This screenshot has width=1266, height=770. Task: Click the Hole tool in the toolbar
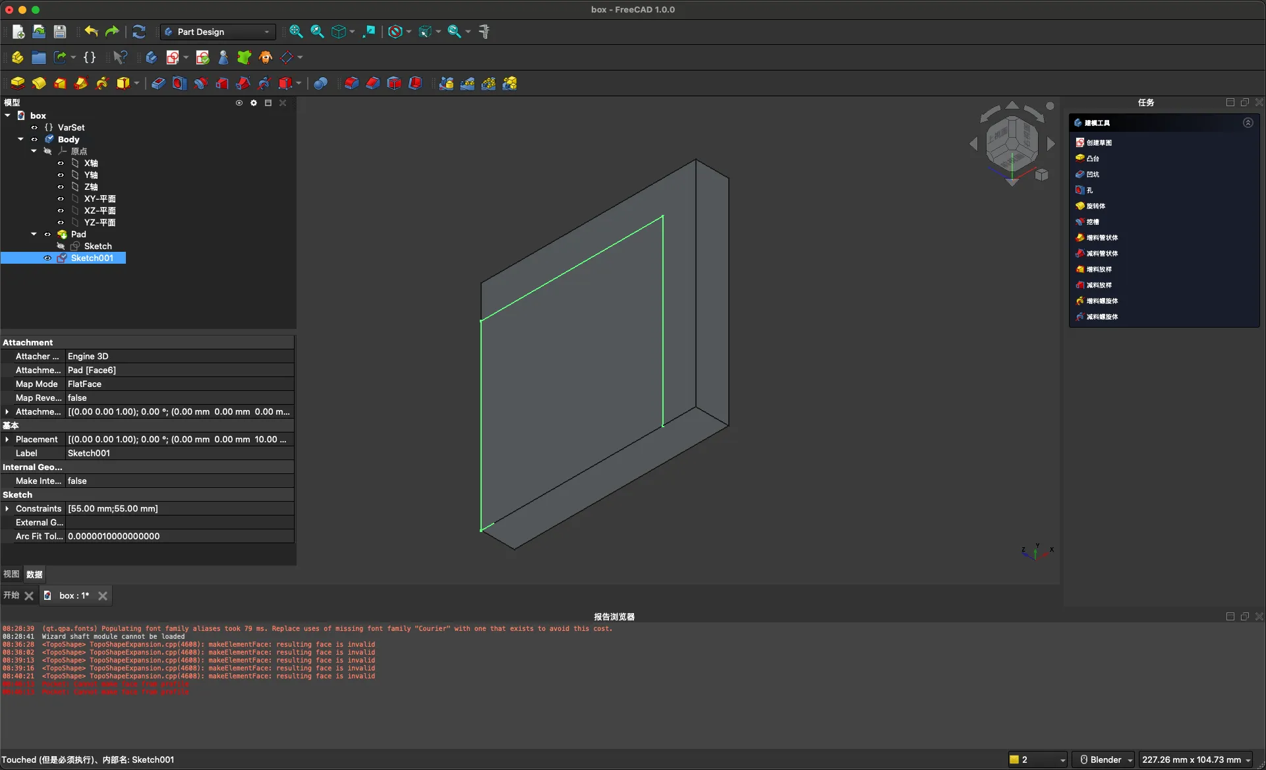pyautogui.click(x=180, y=83)
